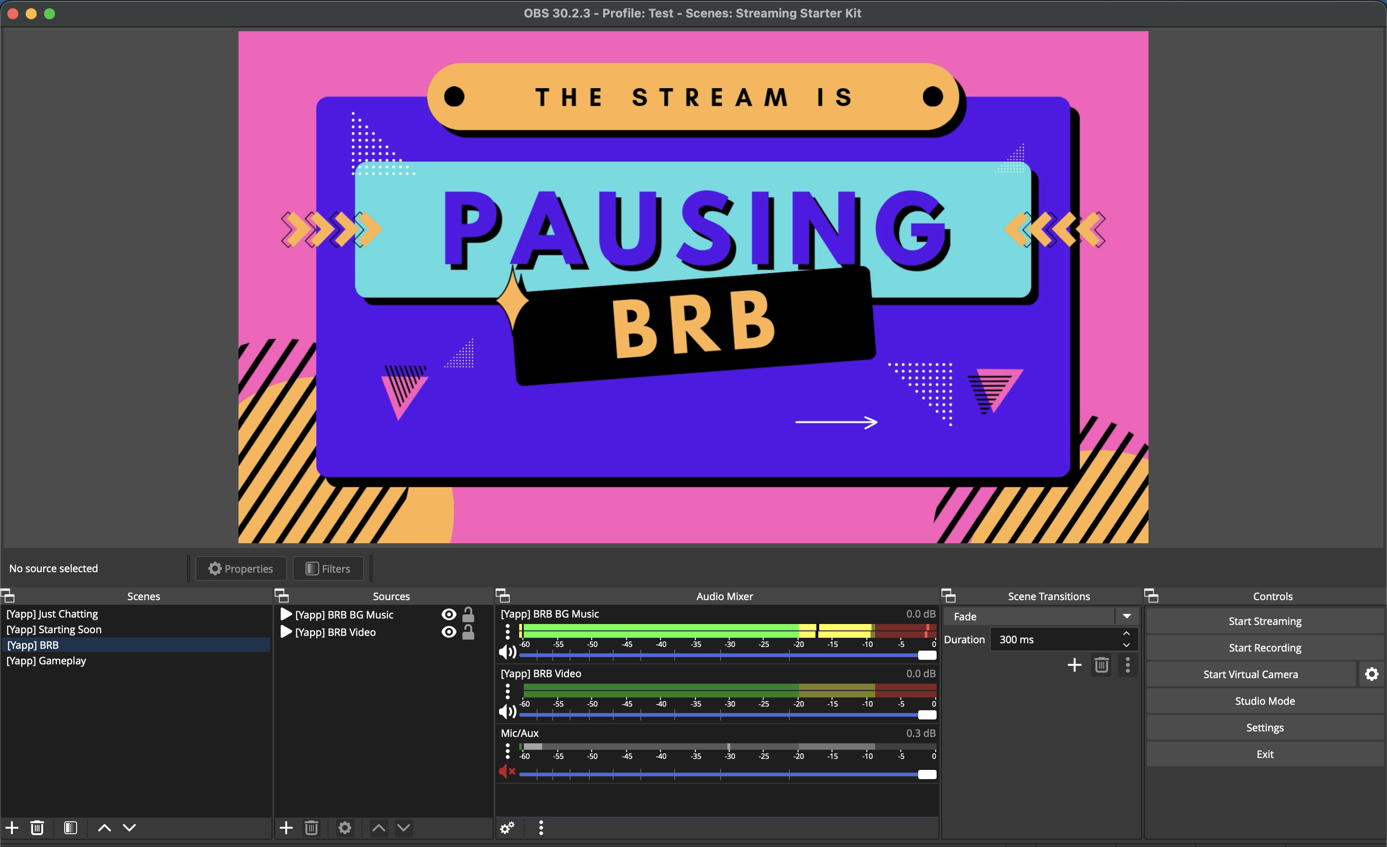
Task: Click Start Streaming button
Action: pyautogui.click(x=1264, y=621)
